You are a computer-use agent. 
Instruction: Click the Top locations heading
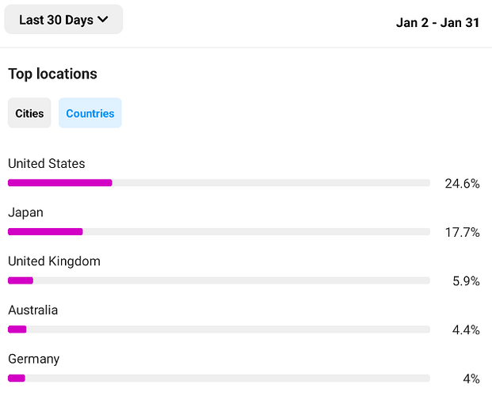pos(53,74)
